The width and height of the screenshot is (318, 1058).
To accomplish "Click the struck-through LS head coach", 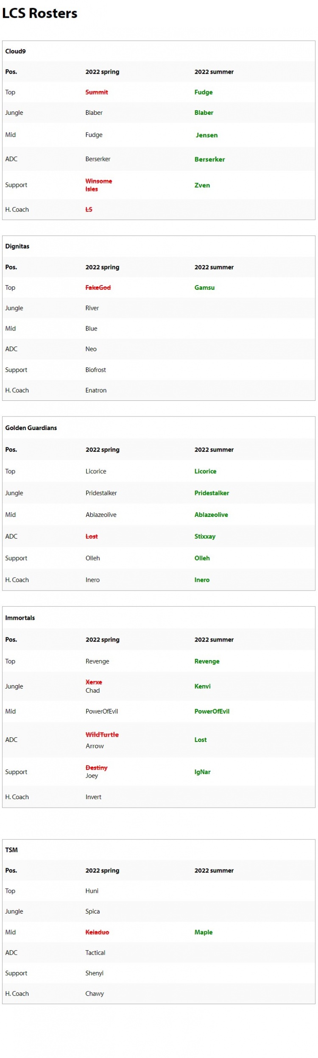I will pyautogui.click(x=89, y=209).
